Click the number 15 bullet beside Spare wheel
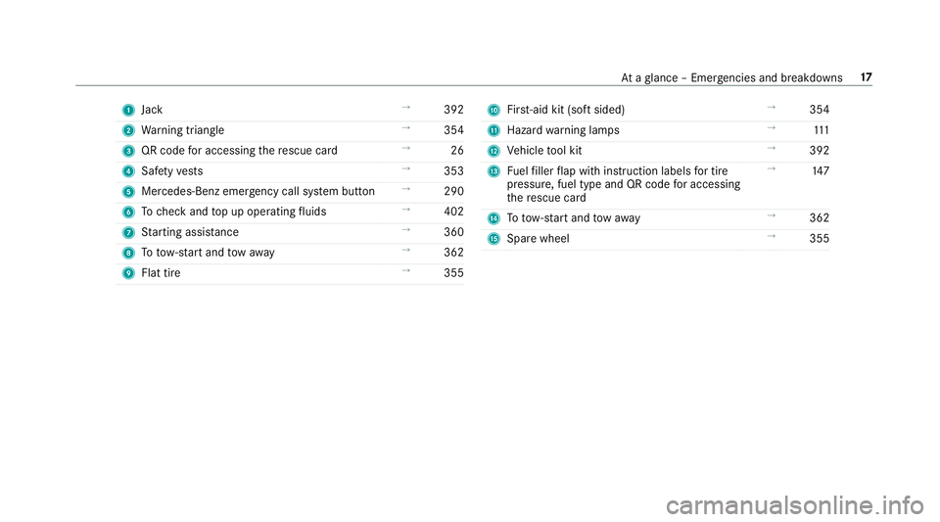940x522 pixels. pos(493,239)
